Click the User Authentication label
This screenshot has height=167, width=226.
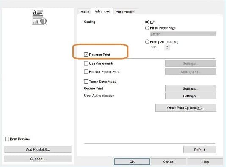coord(99,96)
